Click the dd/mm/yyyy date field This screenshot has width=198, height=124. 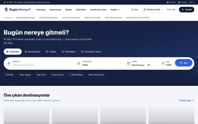[x=140, y=65]
